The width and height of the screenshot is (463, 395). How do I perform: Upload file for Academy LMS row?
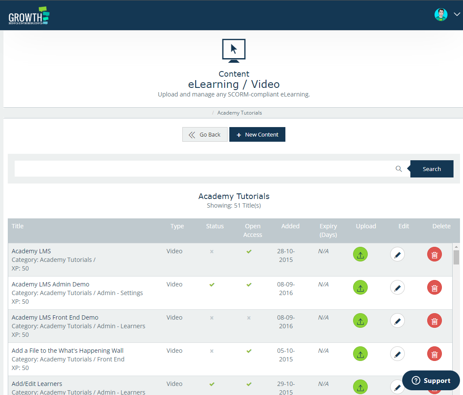coord(360,255)
